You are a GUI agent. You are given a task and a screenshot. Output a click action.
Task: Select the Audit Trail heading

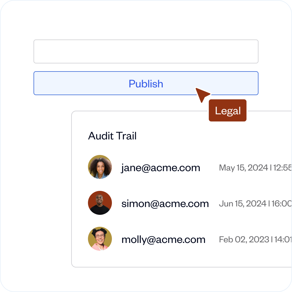[x=112, y=136]
